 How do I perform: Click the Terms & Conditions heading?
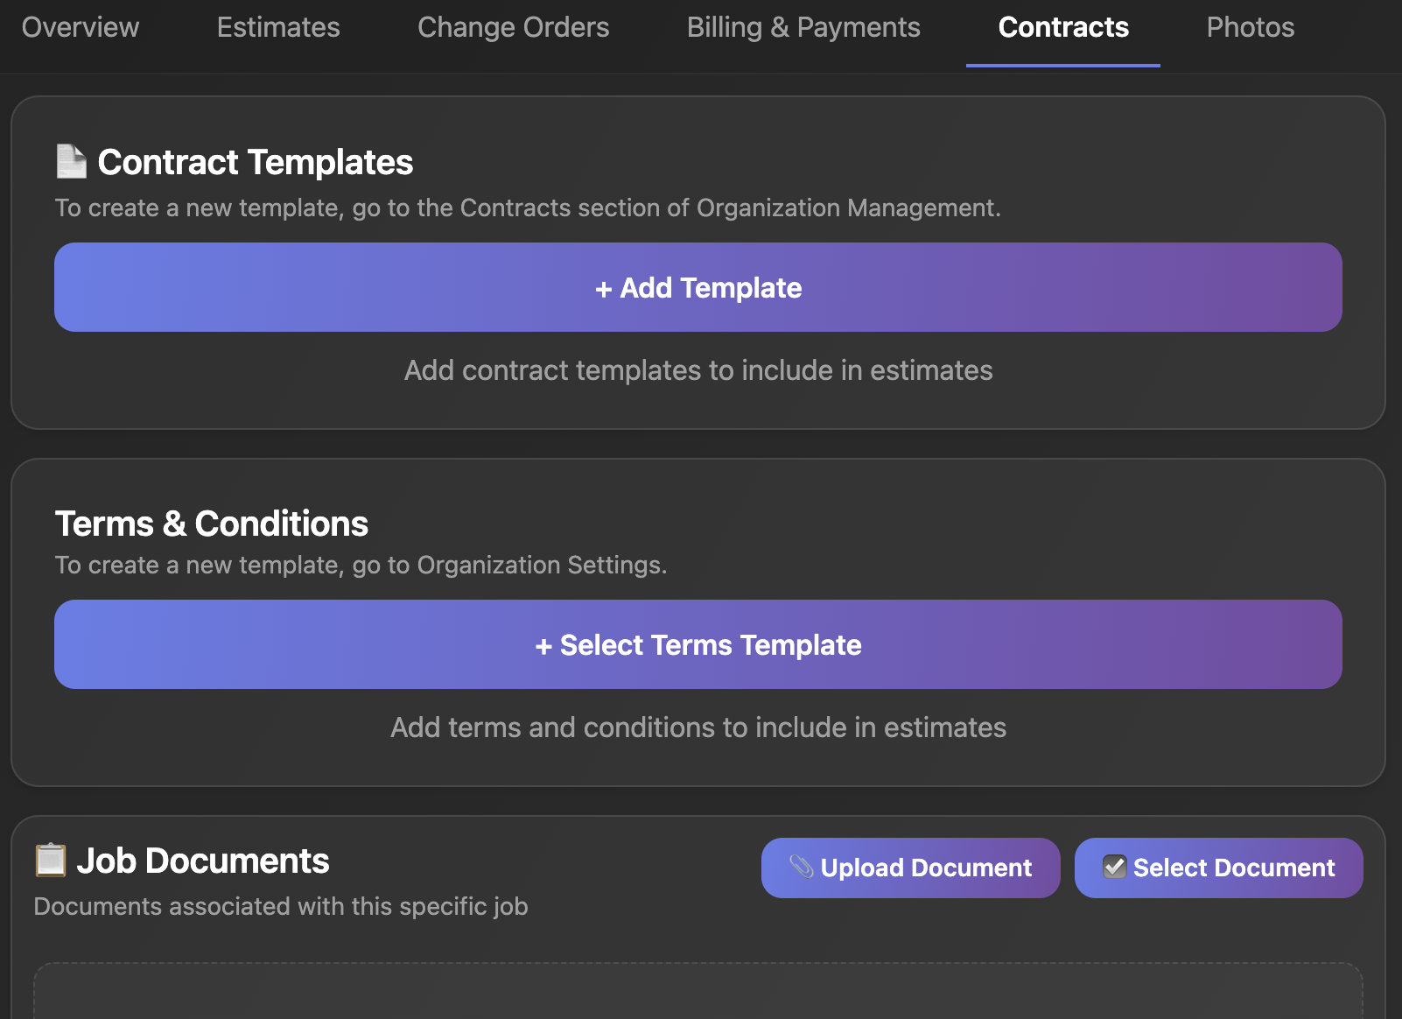click(x=211, y=523)
